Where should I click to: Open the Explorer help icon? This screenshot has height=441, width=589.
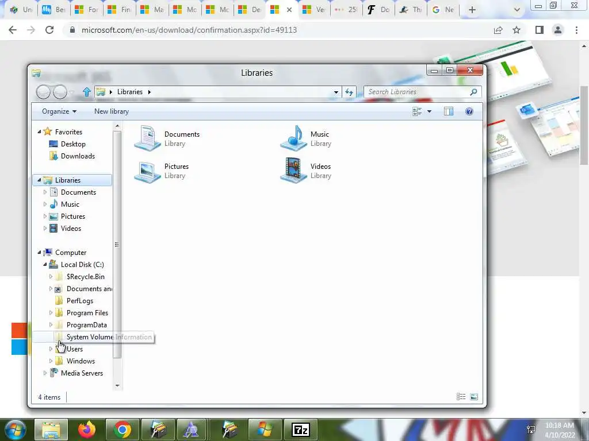469,111
